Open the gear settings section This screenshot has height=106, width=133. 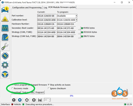5,65
